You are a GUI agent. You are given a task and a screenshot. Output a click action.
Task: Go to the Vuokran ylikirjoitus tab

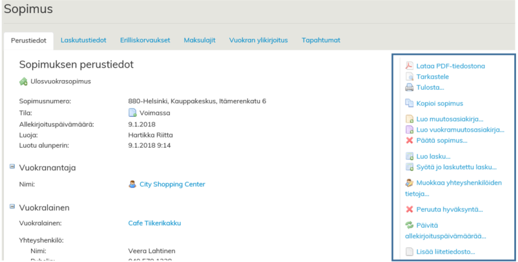(x=258, y=40)
